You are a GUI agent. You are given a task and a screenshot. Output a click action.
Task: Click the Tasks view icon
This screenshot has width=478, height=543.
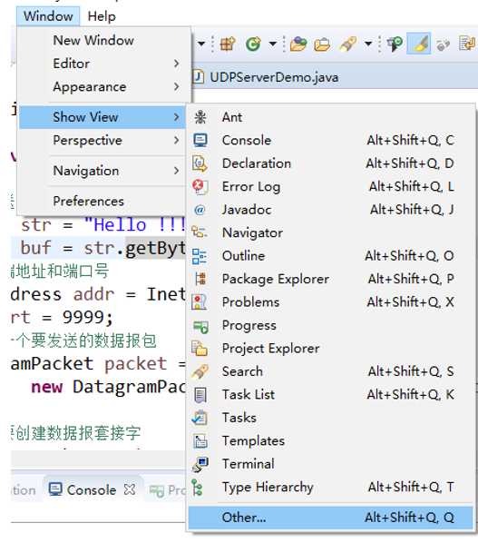(x=200, y=418)
